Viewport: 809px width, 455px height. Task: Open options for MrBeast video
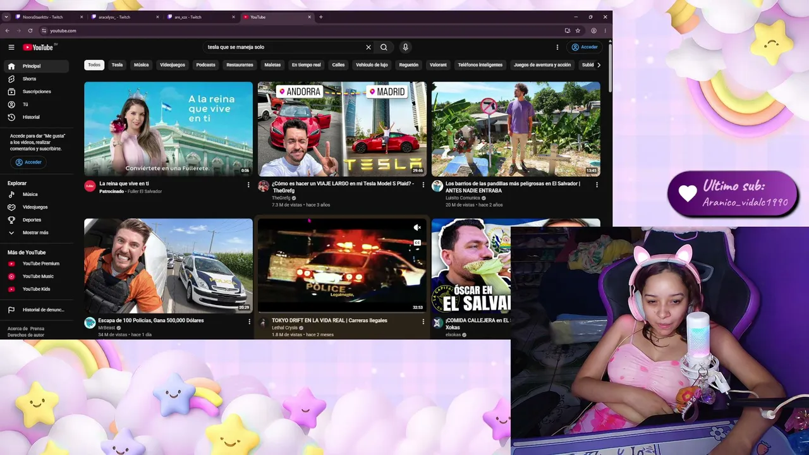(x=249, y=322)
